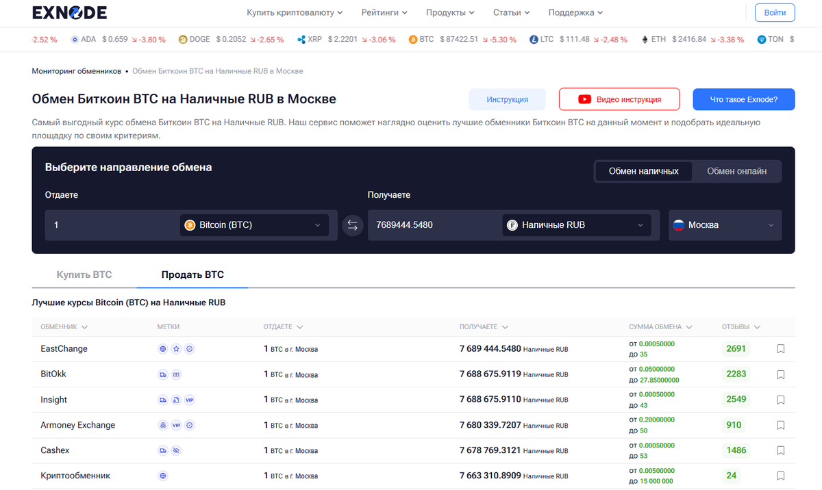Open the Москва city selector dropdown

pyautogui.click(x=725, y=224)
